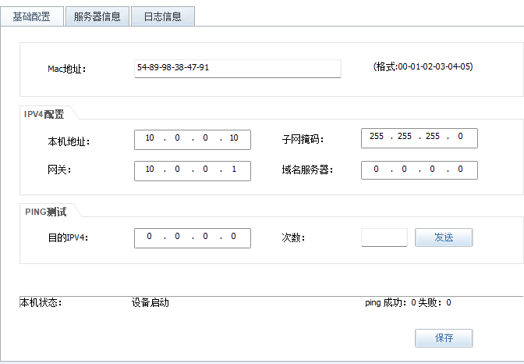This screenshot has width=524, height=364.
Task: Click the Mac地址 label
Action: [67, 69]
